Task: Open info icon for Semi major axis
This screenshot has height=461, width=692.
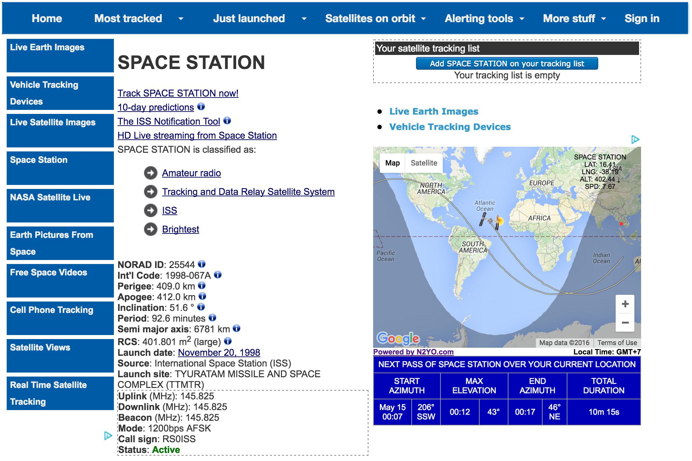Action: click(236, 328)
